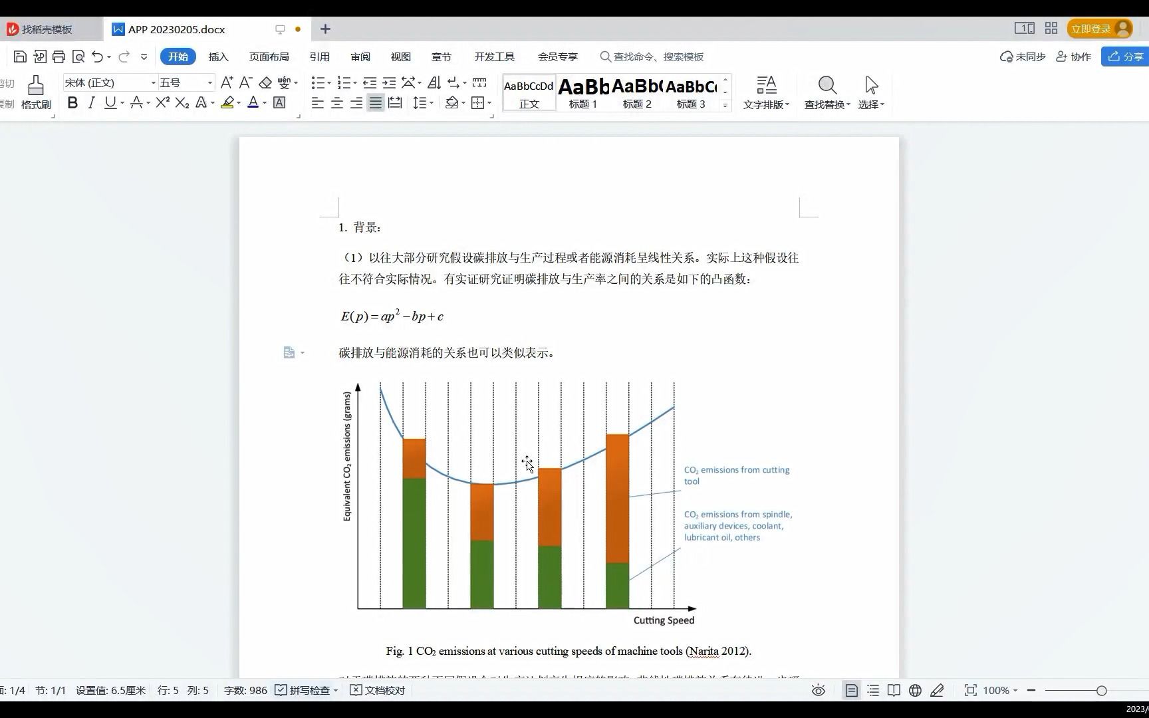
Task: Undo the last action
Action: [x=98, y=57]
